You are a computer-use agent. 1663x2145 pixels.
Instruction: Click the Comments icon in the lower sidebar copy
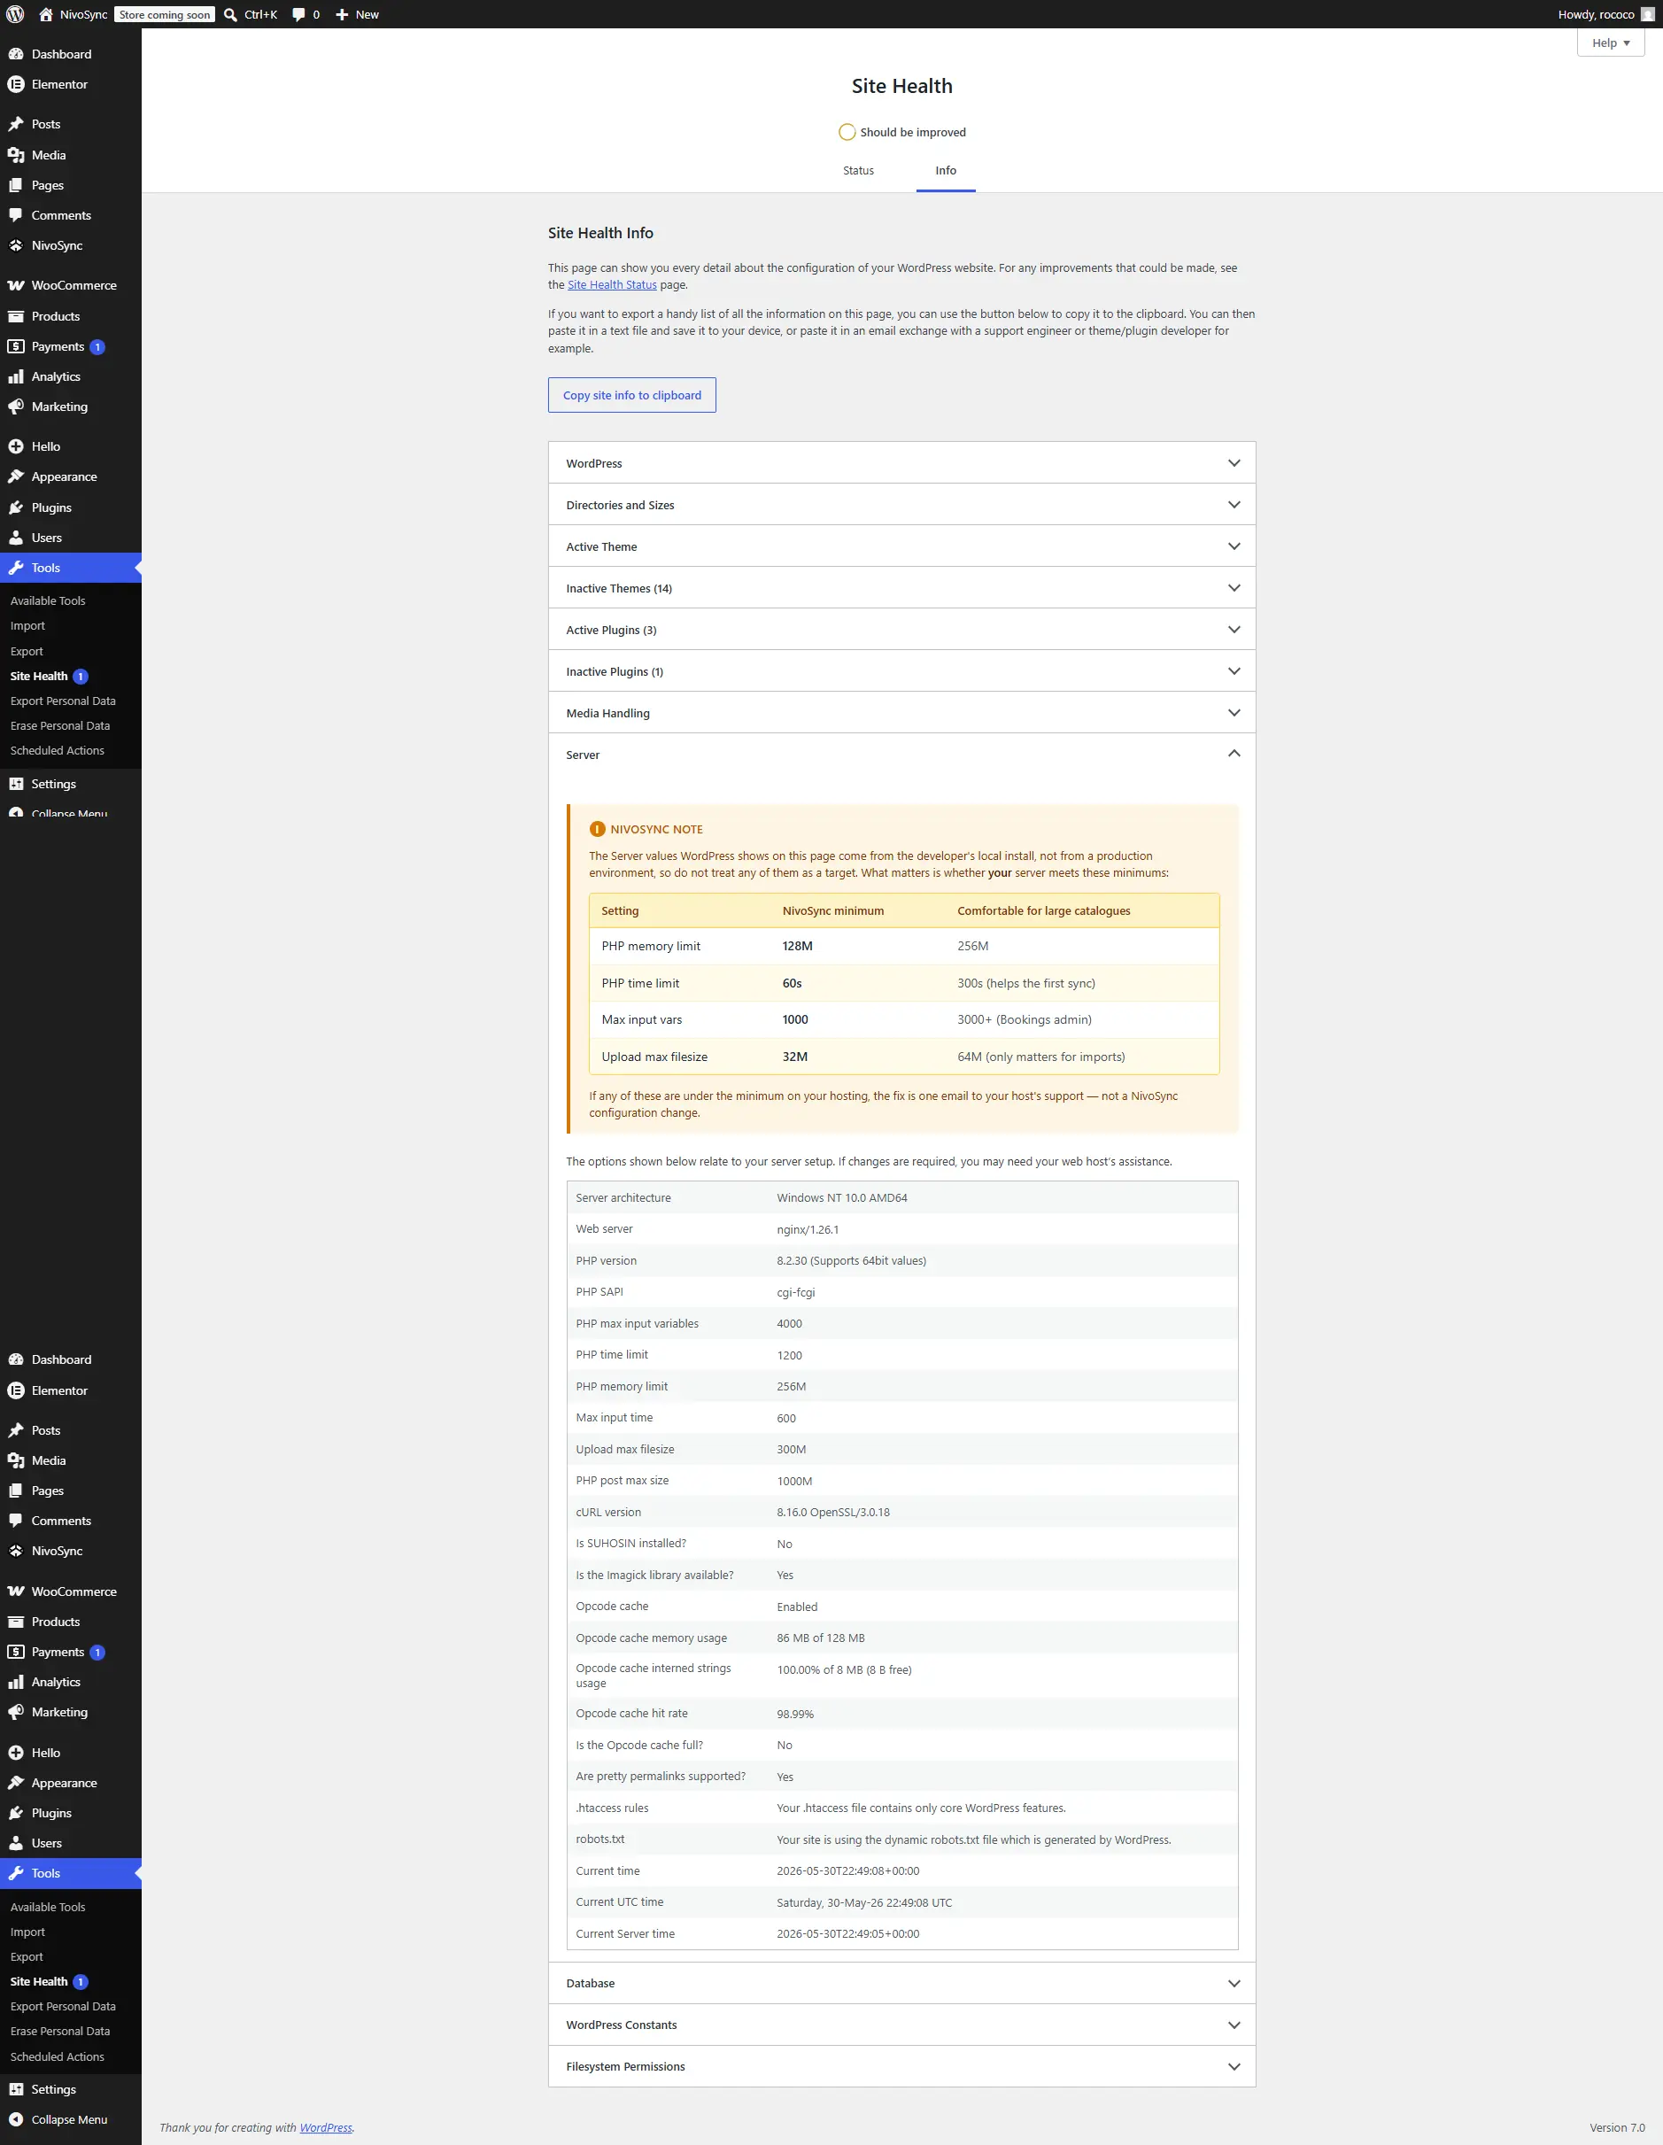coord(16,1521)
